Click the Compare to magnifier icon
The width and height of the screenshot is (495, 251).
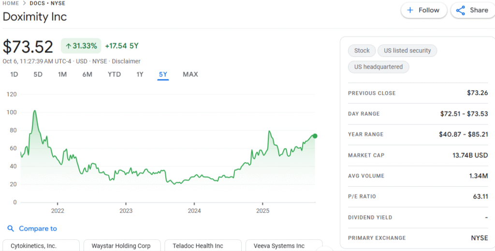pos(11,229)
